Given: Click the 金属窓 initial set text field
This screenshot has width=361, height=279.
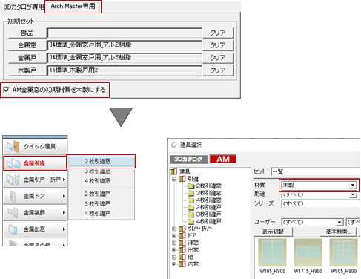Looking at the screenshot, I should [x=125, y=45].
